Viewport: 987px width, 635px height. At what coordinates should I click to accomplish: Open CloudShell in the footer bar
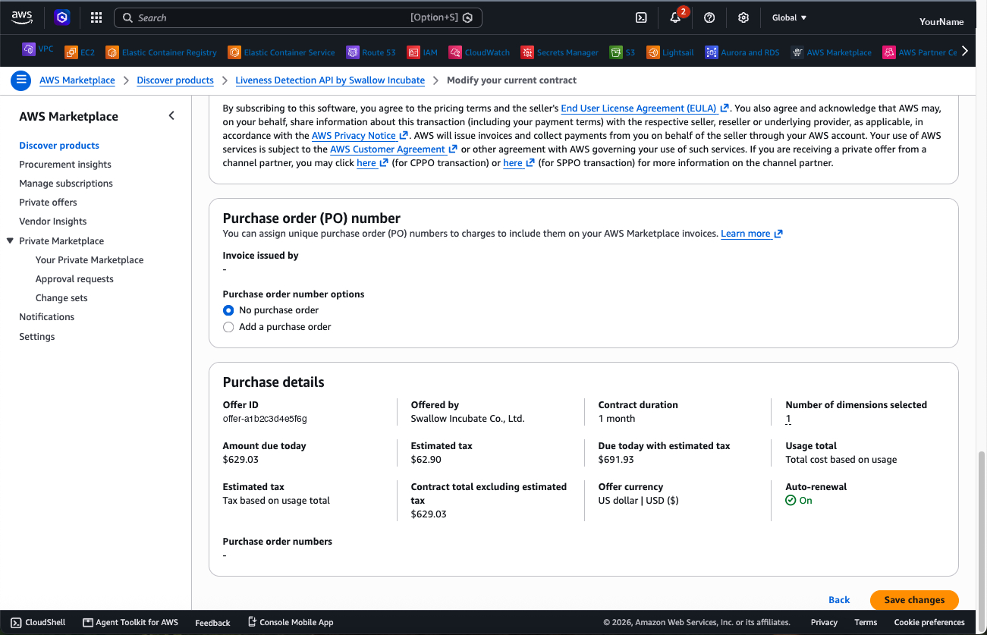[39, 622]
